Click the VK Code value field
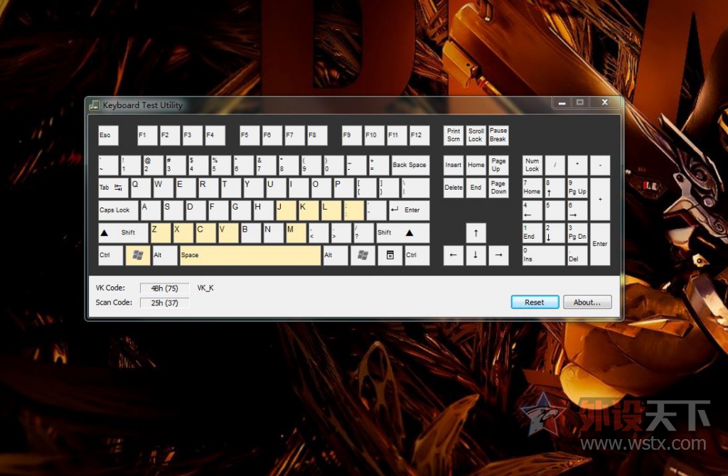 pyautogui.click(x=164, y=288)
